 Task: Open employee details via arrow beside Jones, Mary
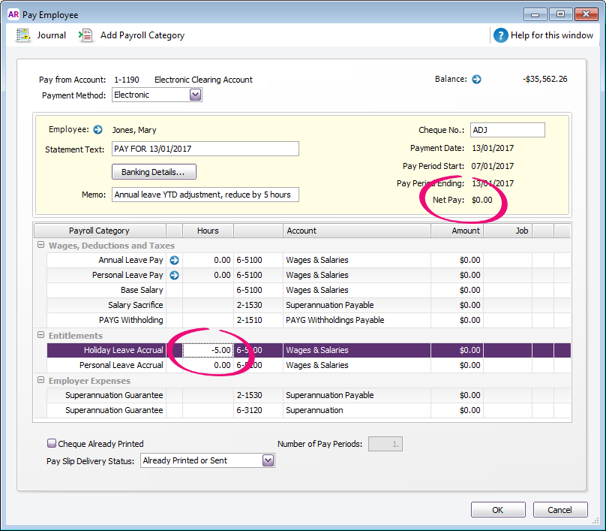pos(97,128)
